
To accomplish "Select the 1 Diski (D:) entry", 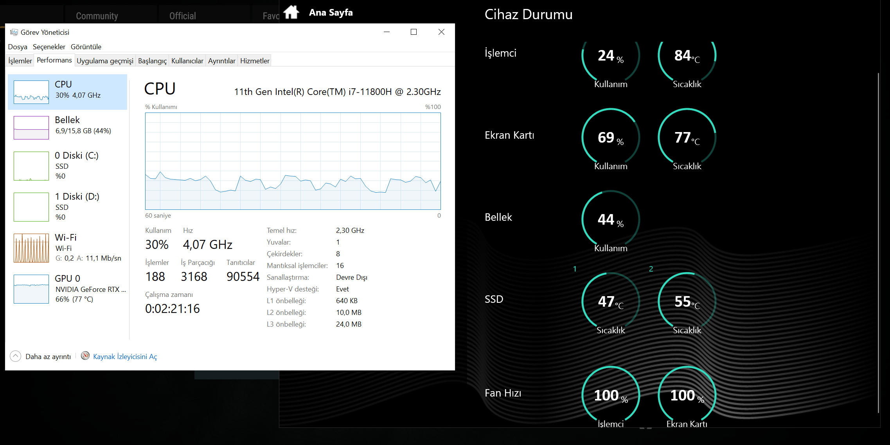I will click(68, 207).
